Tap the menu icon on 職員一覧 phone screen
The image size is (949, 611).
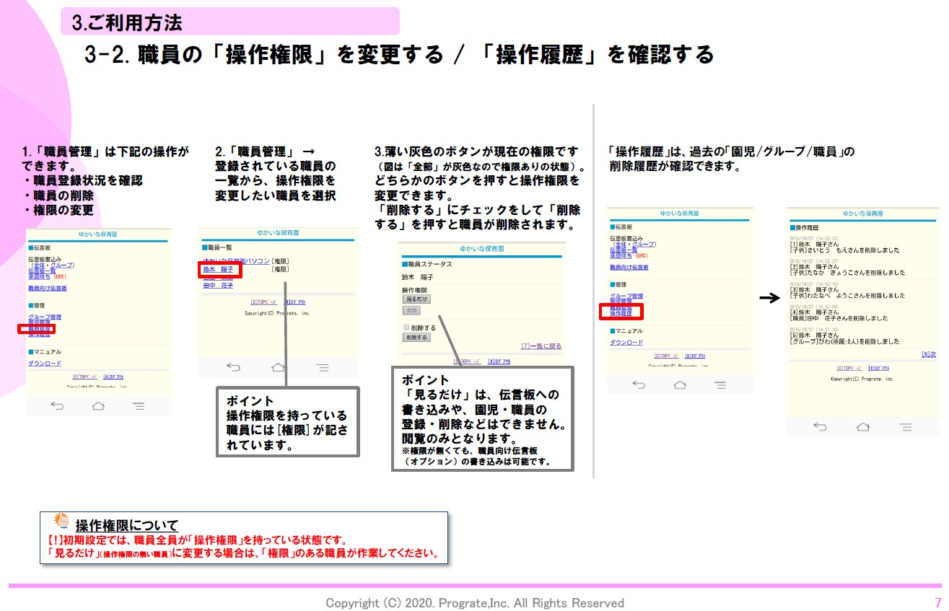[x=322, y=367]
